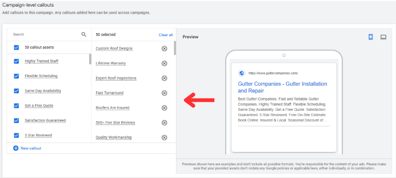This screenshot has height=178, width=396.
Task: Click the Preview panel heading
Action: pos(191,37)
